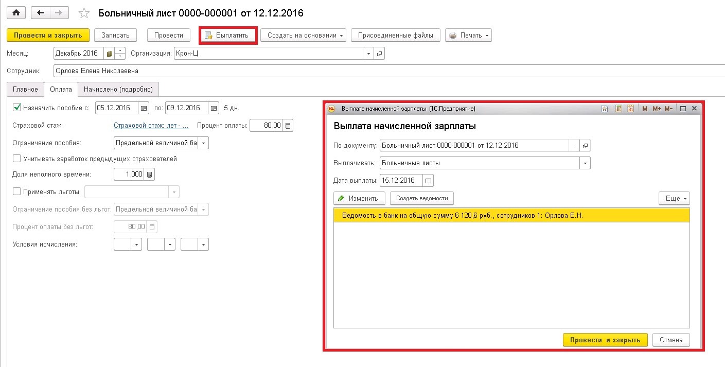Open the calendar icon in the dialog title bar
The width and height of the screenshot is (725, 367).
(x=630, y=109)
